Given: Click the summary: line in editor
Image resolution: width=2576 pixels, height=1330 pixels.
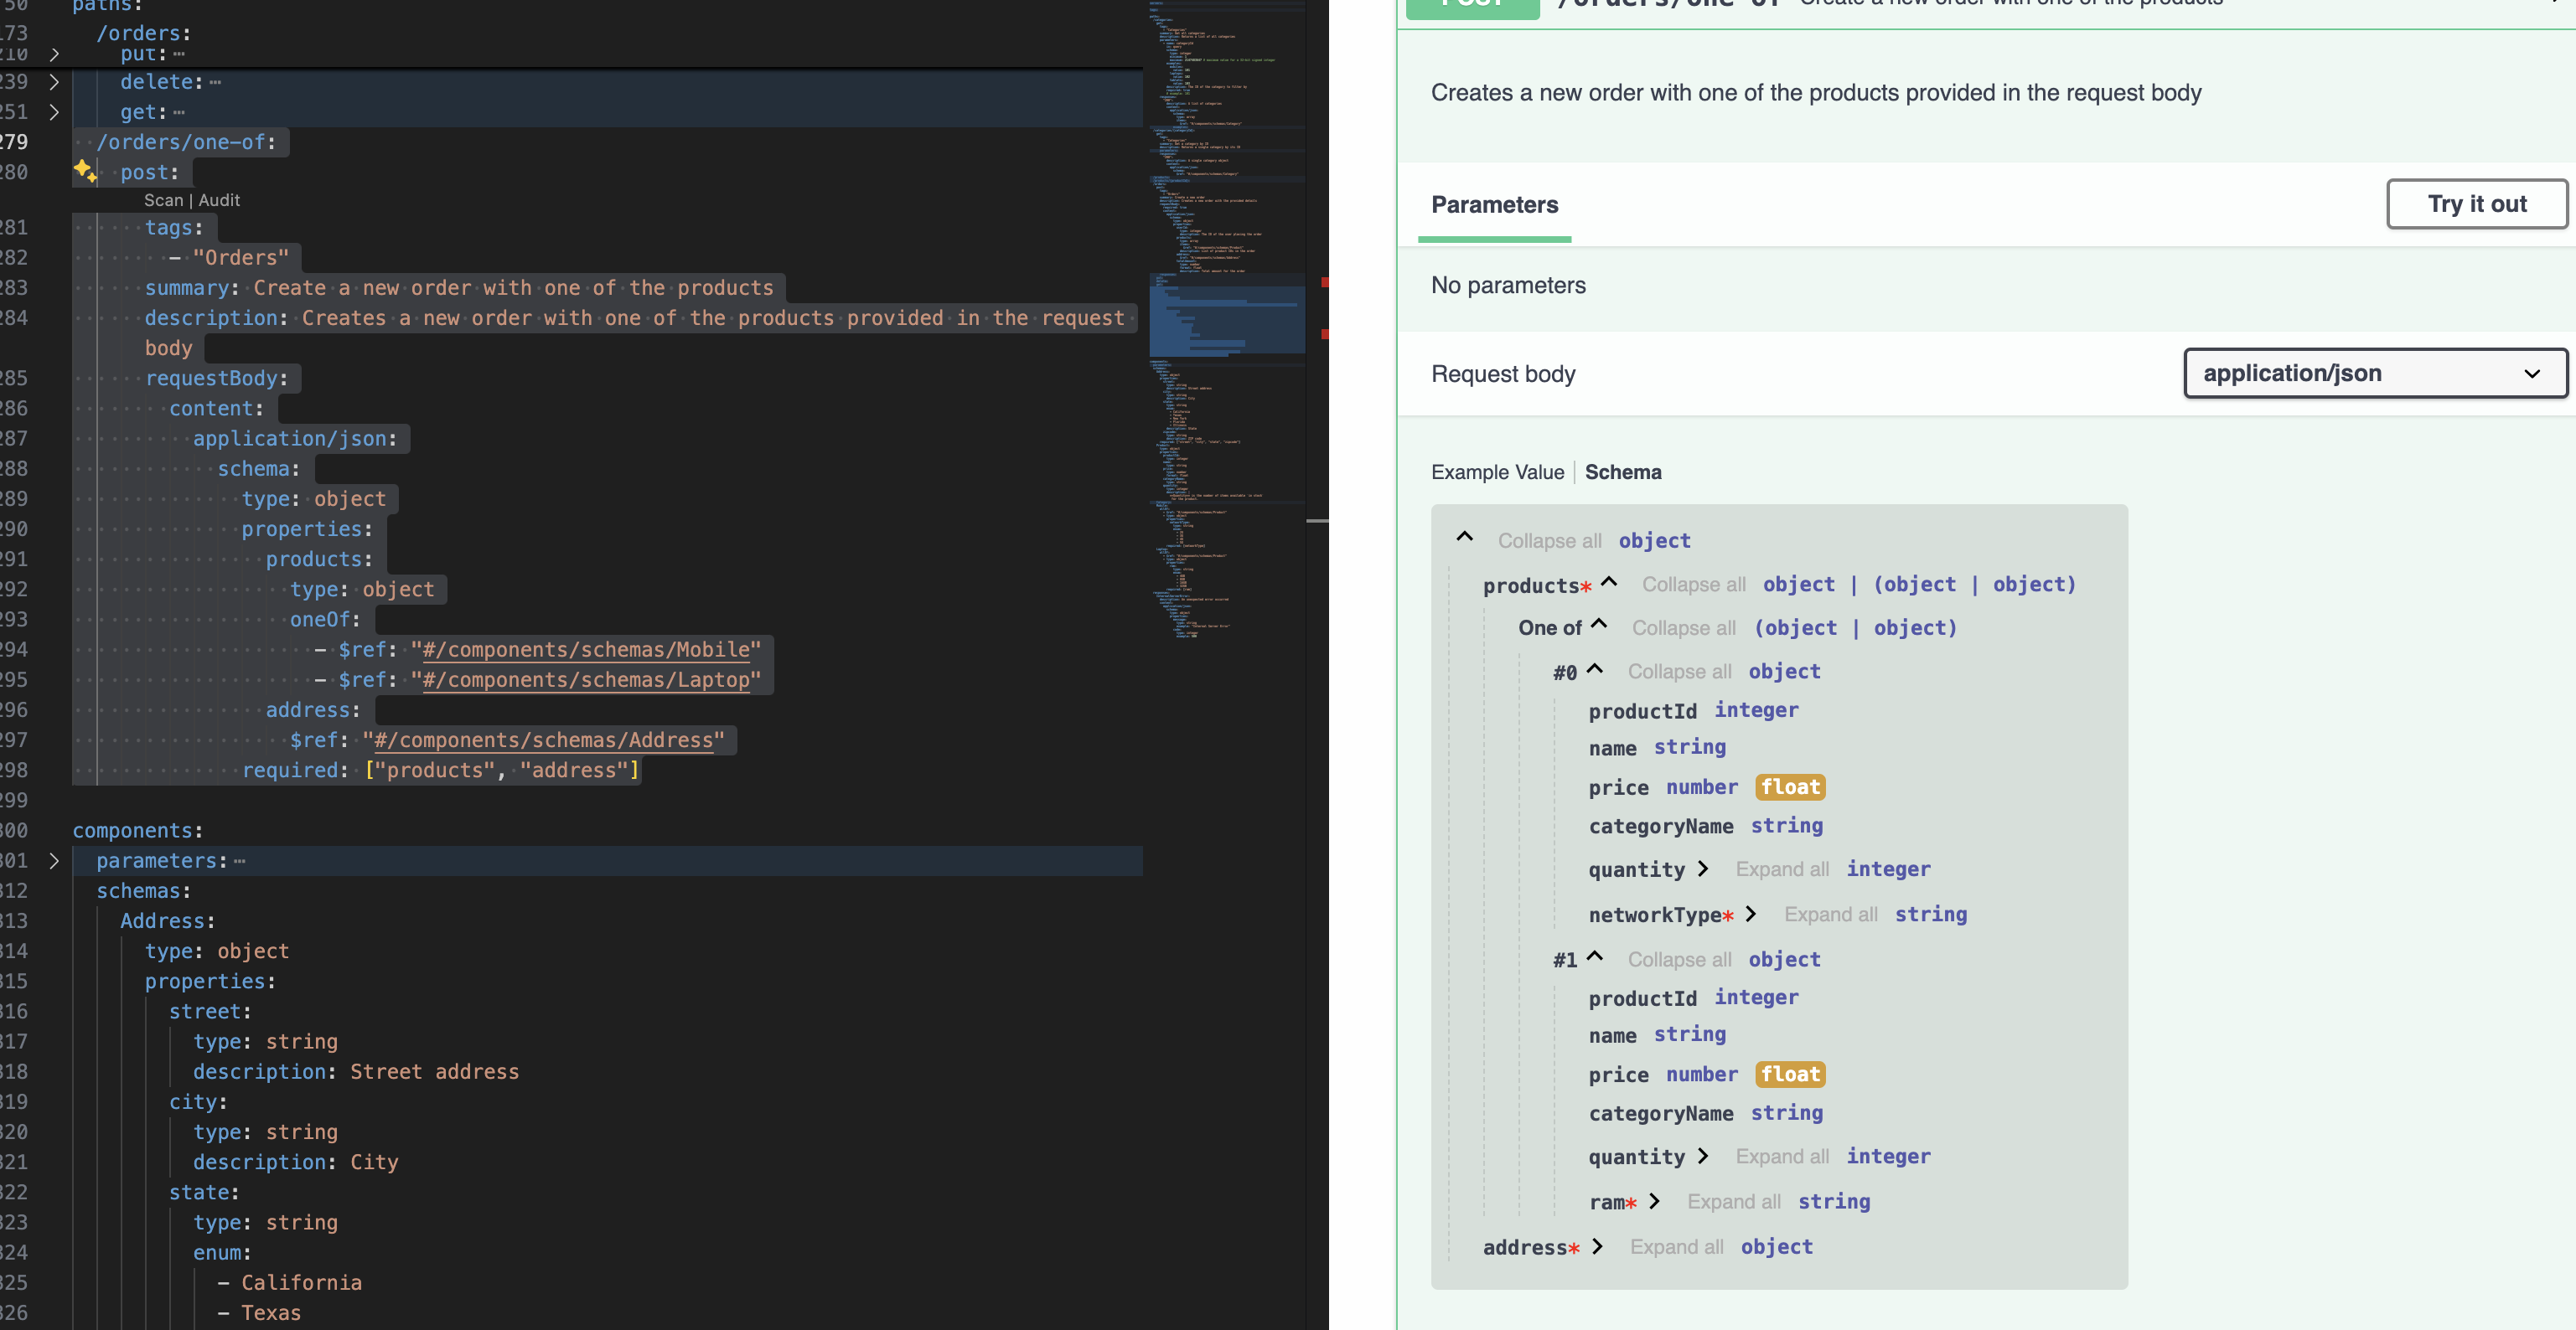Looking at the screenshot, I should pyautogui.click(x=459, y=288).
